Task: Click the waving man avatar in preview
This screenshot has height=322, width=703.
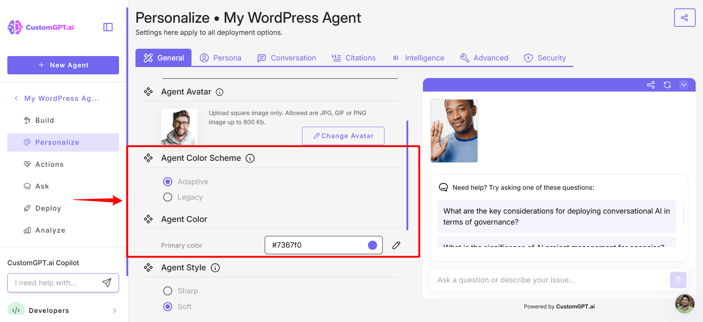Action: click(x=454, y=131)
